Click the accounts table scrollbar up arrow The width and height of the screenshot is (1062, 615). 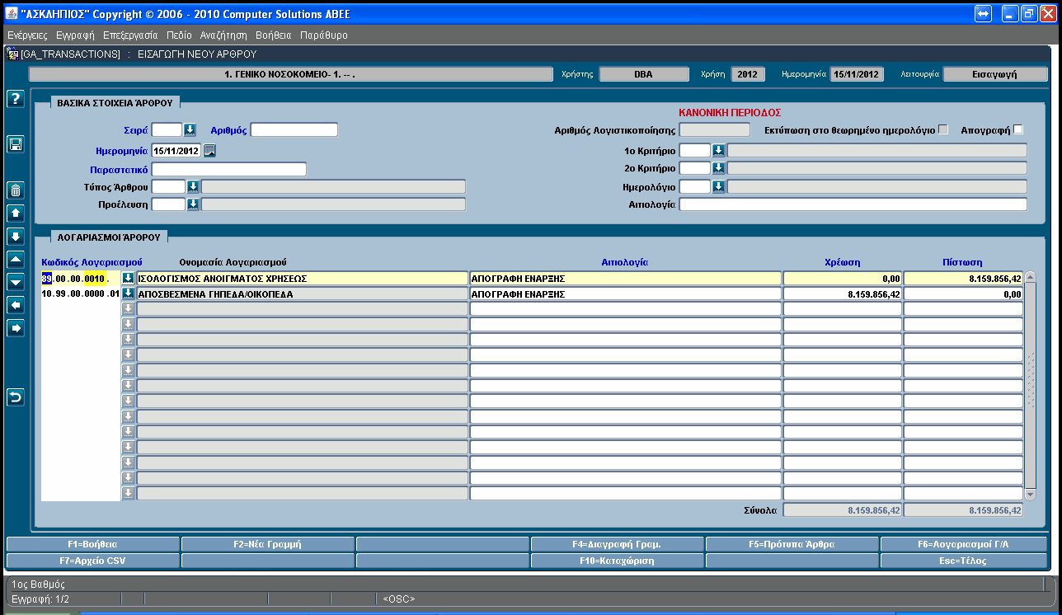1030,278
